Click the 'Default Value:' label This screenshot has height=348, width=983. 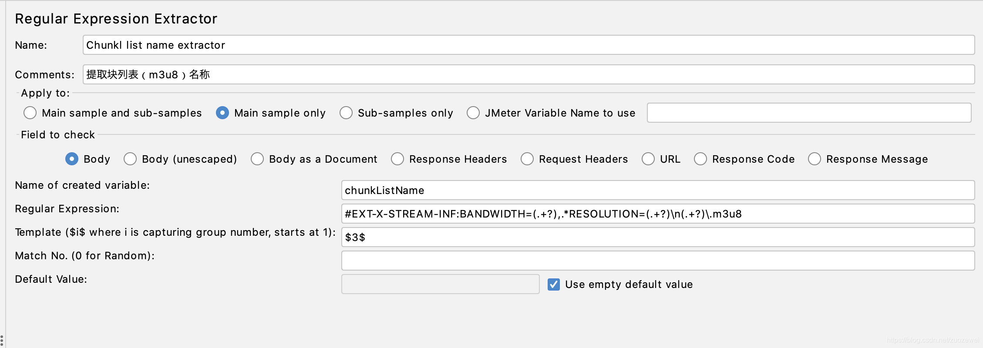(51, 279)
